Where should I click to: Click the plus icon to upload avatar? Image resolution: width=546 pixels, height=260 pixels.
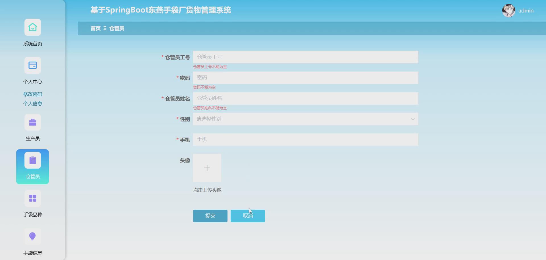207,168
